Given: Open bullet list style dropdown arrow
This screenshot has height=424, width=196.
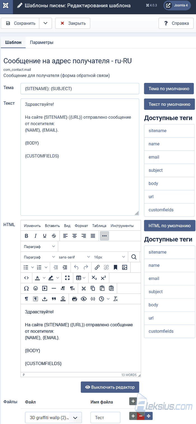Looking at the screenshot, I should click(32, 267).
